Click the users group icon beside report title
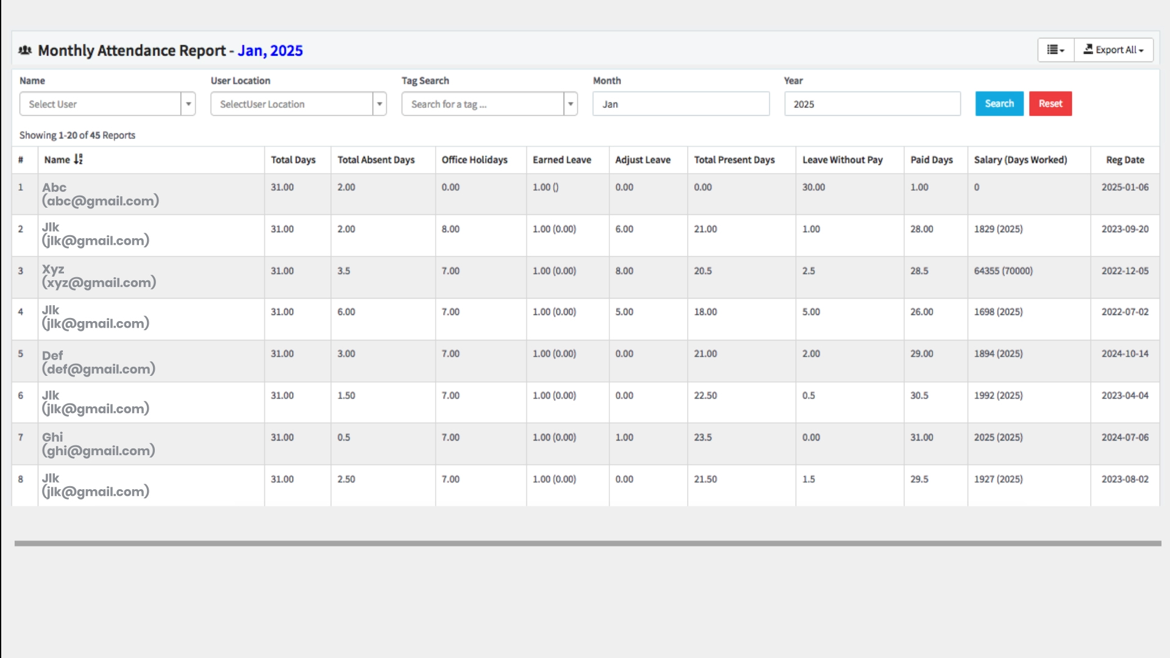The height and width of the screenshot is (658, 1170). [x=25, y=51]
